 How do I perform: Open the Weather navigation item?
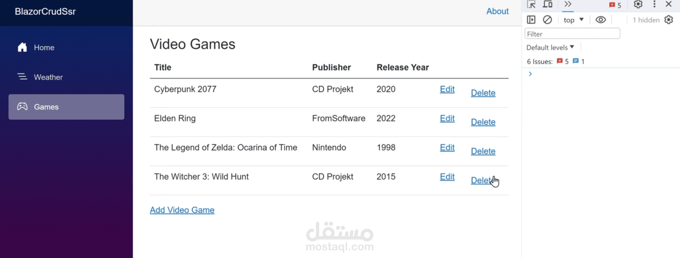tap(48, 77)
